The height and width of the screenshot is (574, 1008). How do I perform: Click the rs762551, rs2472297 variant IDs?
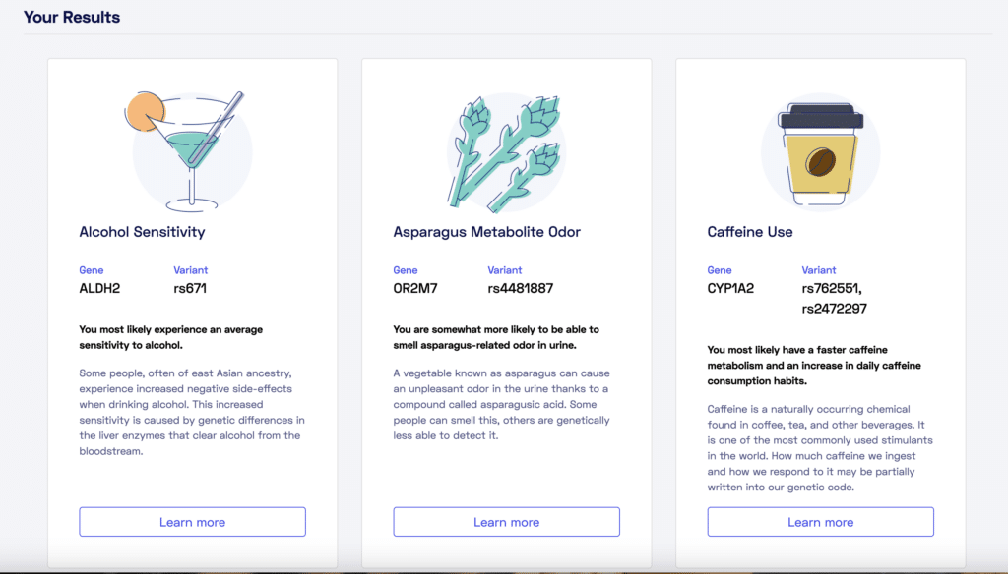pyautogui.click(x=835, y=299)
